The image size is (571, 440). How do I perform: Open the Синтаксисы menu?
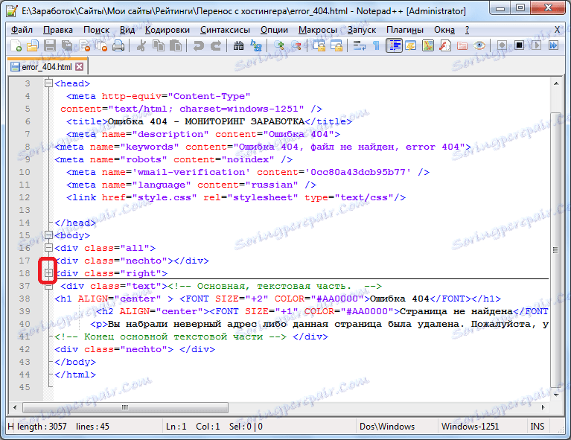coord(225,30)
